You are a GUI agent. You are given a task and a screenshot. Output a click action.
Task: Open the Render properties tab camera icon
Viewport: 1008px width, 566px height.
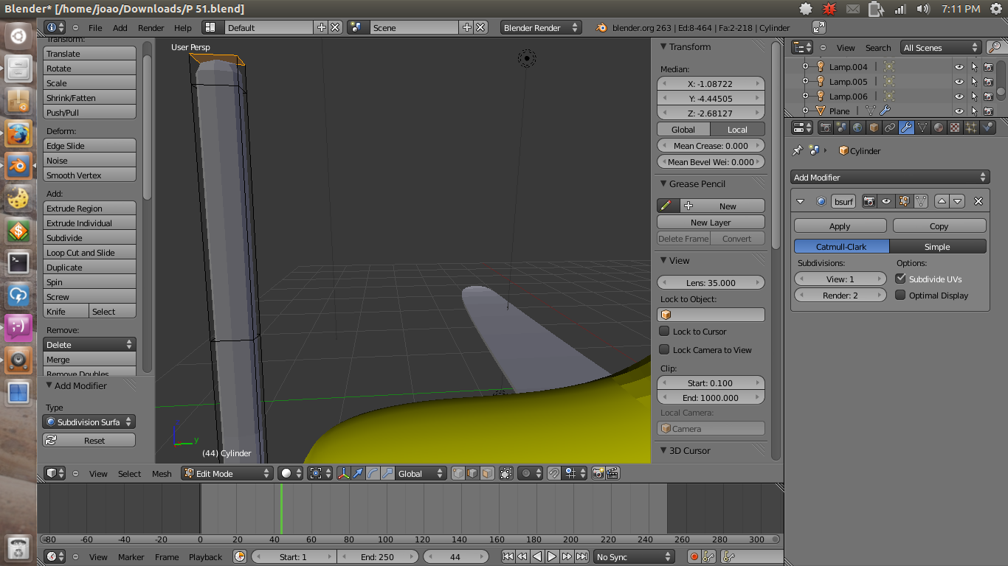click(x=826, y=127)
